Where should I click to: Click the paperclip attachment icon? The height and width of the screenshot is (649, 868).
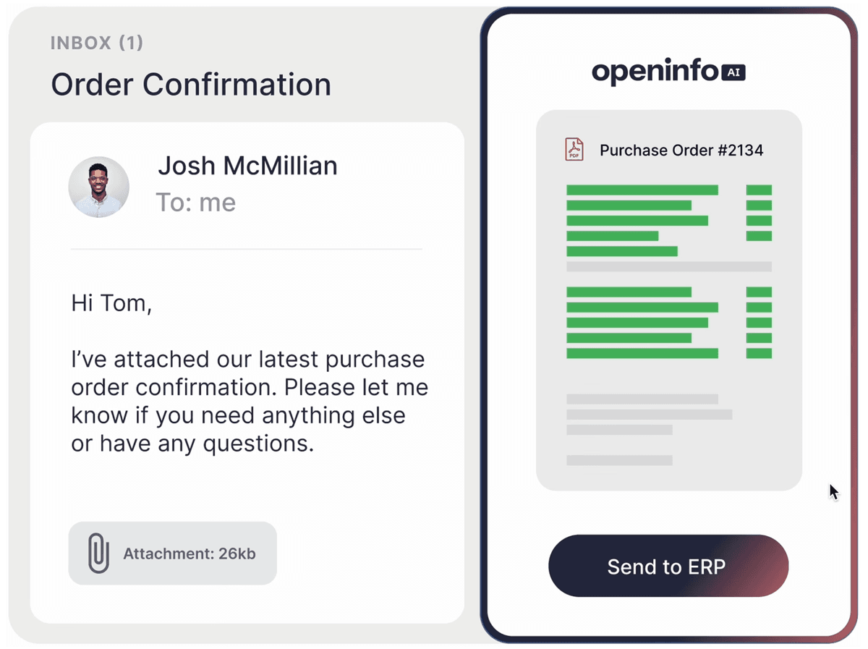tap(98, 553)
